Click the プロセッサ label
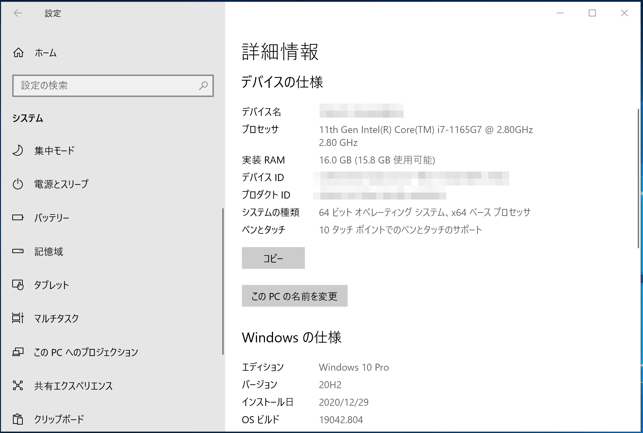 click(260, 129)
